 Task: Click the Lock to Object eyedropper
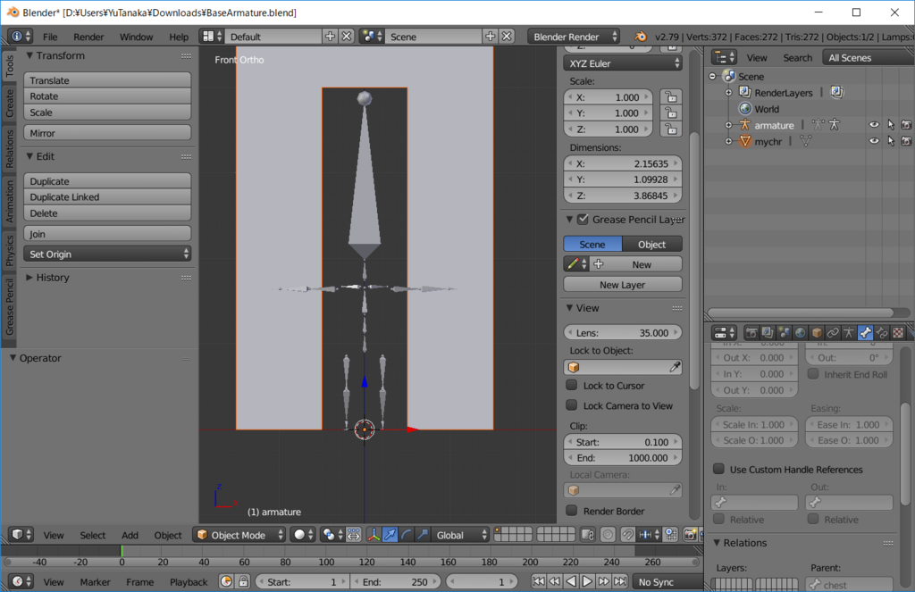[675, 368]
